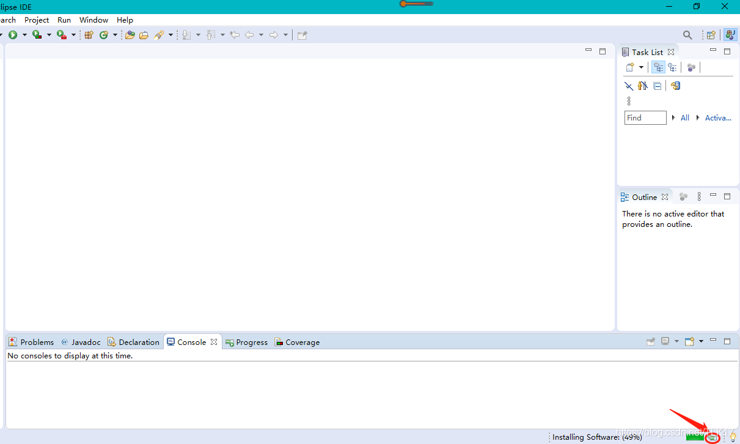Open the Open Console dropdown arrow
The width and height of the screenshot is (740, 444).
tap(701, 341)
